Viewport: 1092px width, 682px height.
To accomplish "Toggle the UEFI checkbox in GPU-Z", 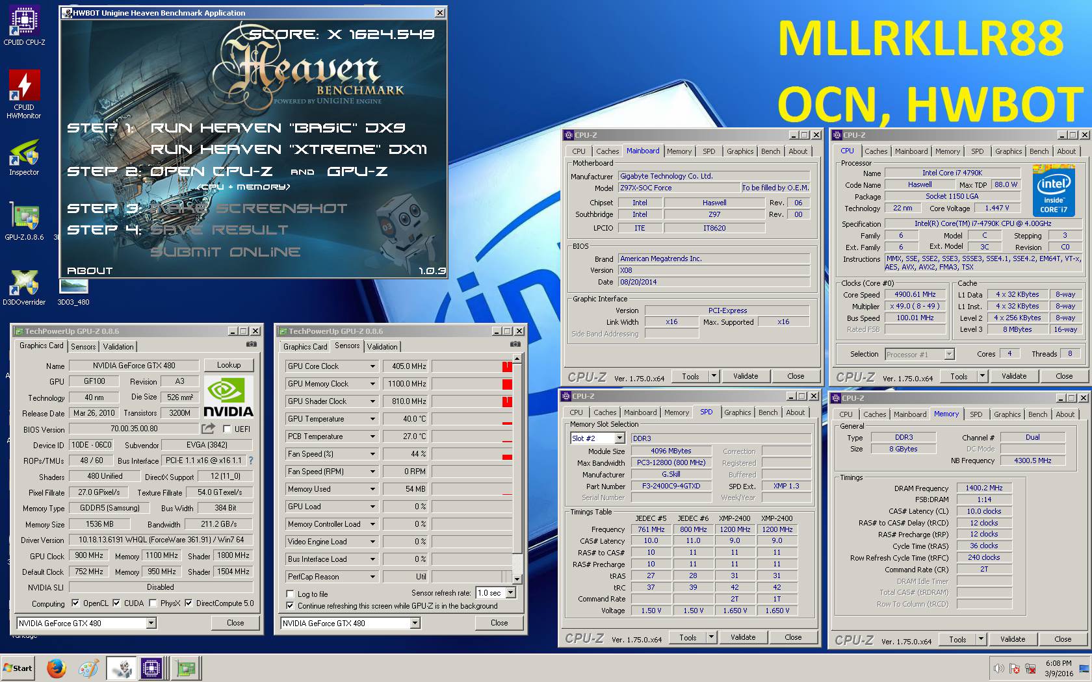I will [x=227, y=429].
